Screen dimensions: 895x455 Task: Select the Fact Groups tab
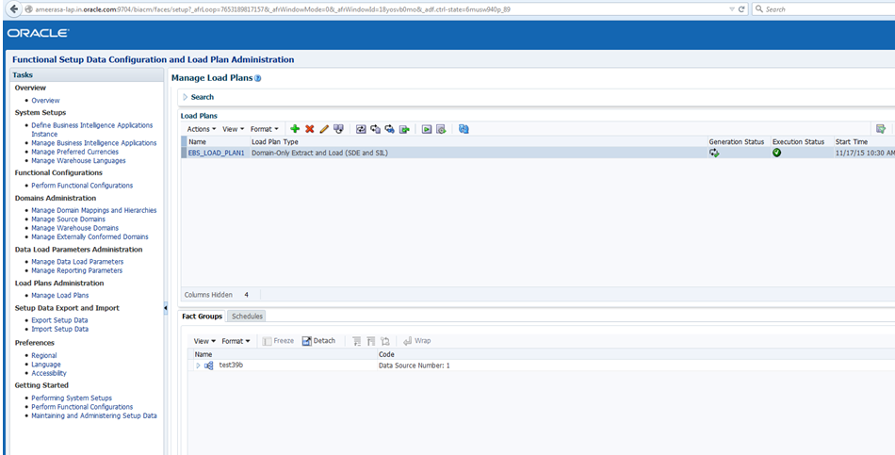(x=202, y=317)
